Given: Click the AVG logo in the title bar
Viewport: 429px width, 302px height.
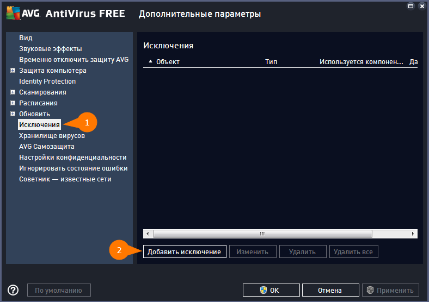Looking at the screenshot, I should [23, 13].
